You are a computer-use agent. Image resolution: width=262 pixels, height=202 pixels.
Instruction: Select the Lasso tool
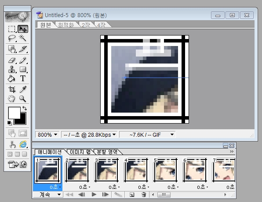coord(12,38)
